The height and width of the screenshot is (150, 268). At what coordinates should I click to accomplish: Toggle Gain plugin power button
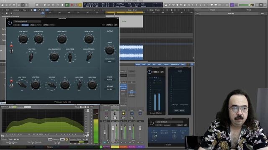pos(152,123)
